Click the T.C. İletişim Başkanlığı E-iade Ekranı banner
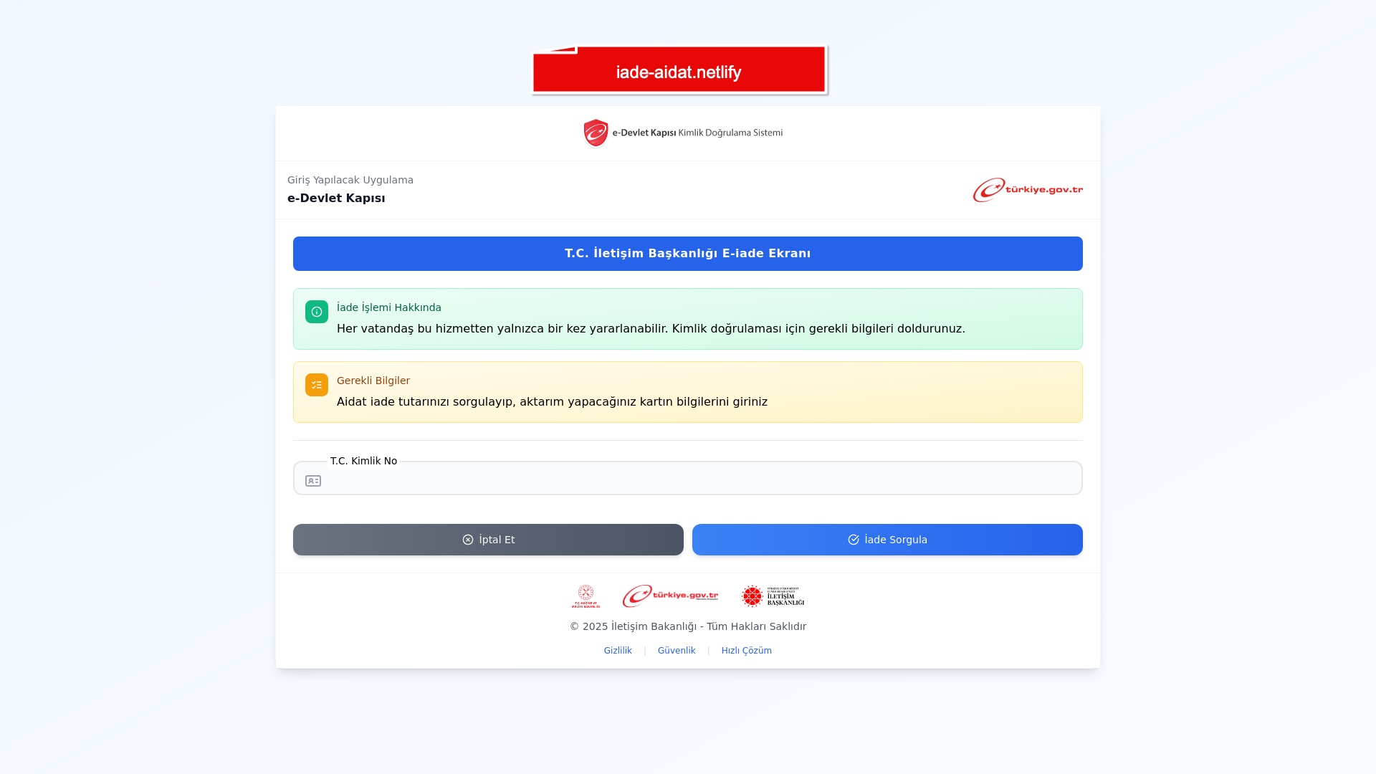 tap(688, 254)
